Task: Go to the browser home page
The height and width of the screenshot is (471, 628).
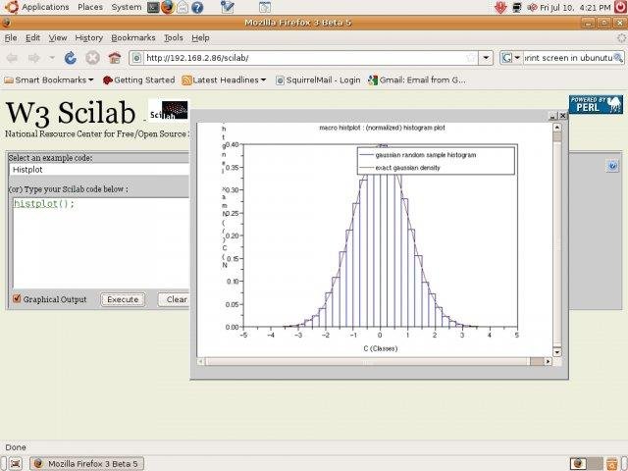Action: point(115,58)
